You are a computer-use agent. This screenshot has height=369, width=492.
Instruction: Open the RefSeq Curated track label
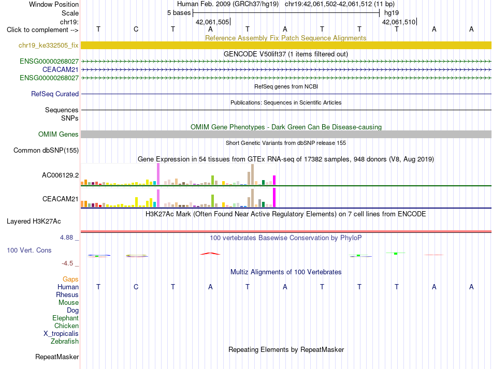(55, 94)
